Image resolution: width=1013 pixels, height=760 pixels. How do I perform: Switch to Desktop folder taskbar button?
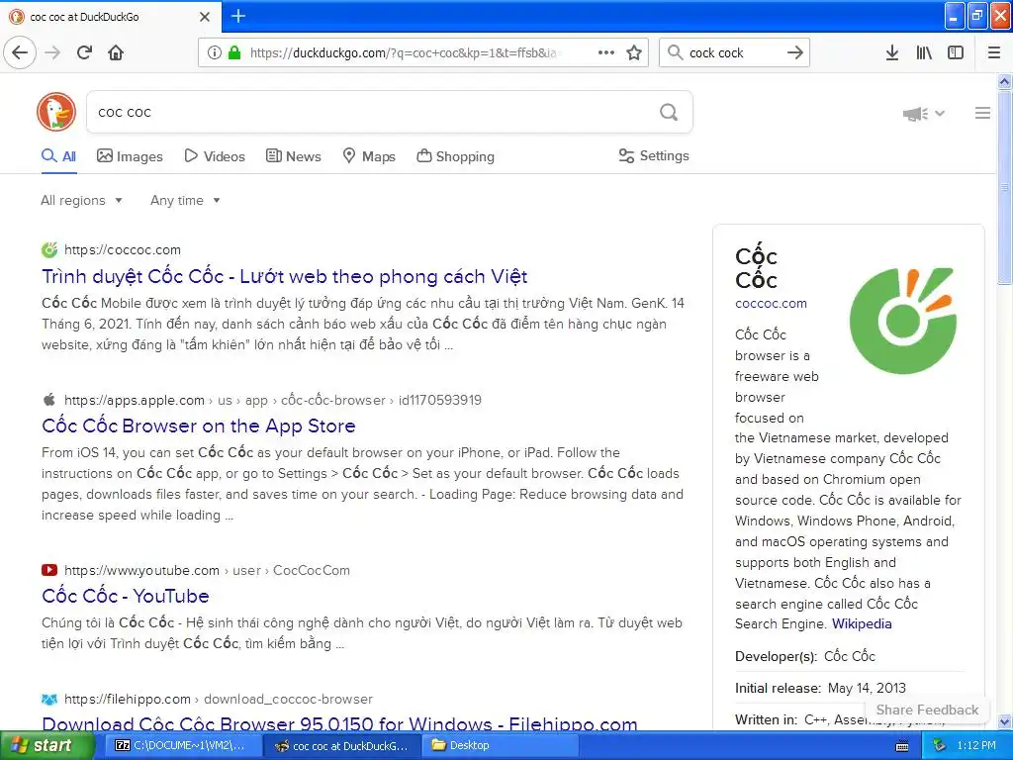(501, 745)
